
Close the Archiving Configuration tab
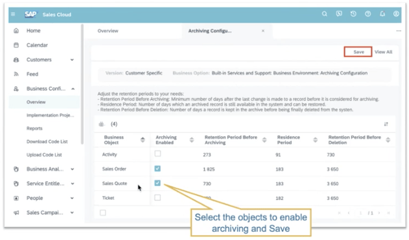click(263, 31)
